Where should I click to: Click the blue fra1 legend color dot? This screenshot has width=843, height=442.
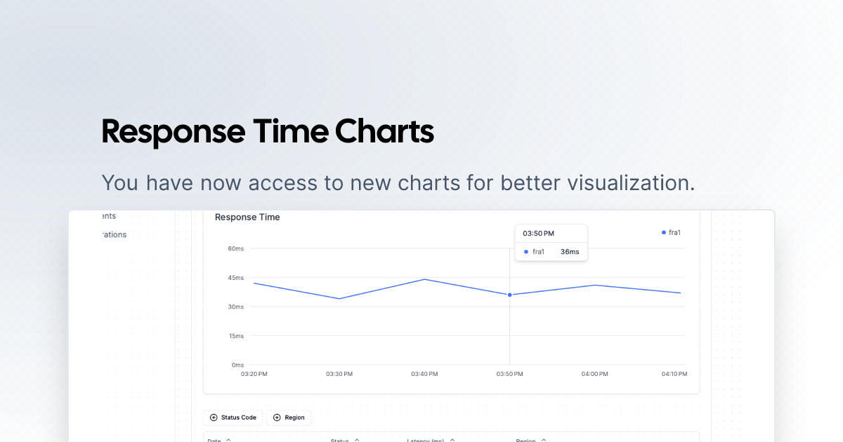pos(664,232)
